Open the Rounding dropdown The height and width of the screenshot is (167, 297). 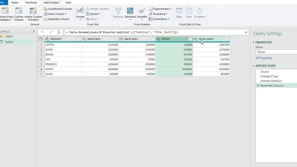[x=158, y=14]
